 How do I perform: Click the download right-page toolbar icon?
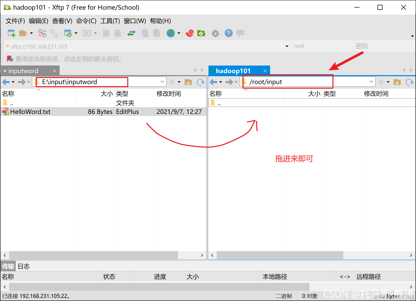coord(118,33)
